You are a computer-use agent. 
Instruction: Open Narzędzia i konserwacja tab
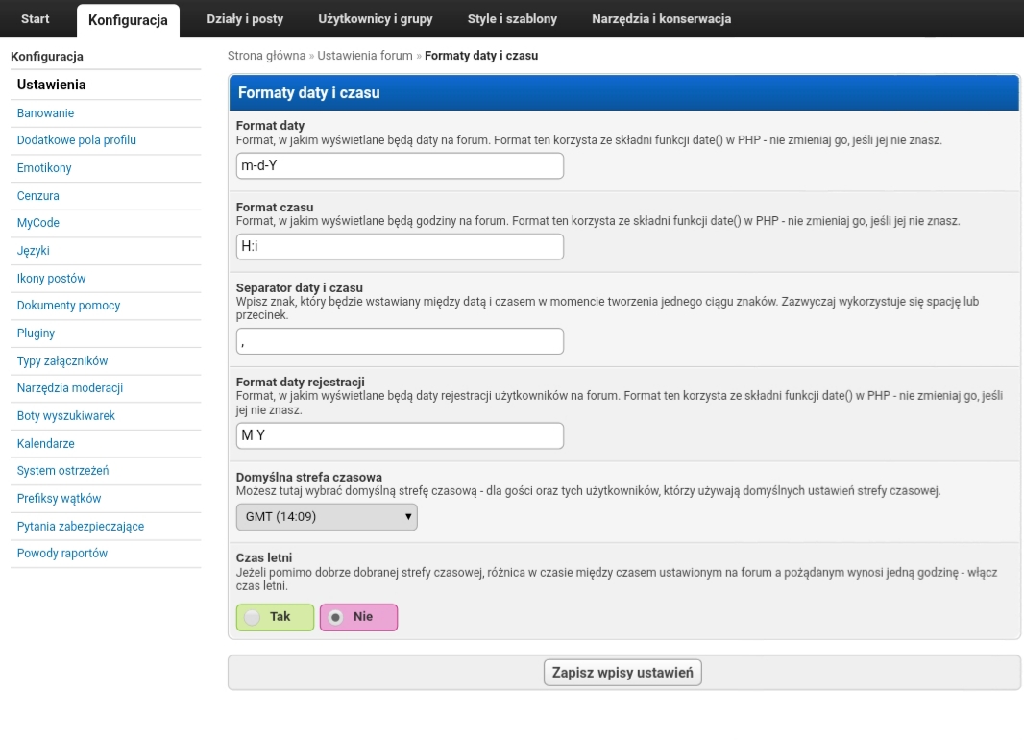click(661, 19)
